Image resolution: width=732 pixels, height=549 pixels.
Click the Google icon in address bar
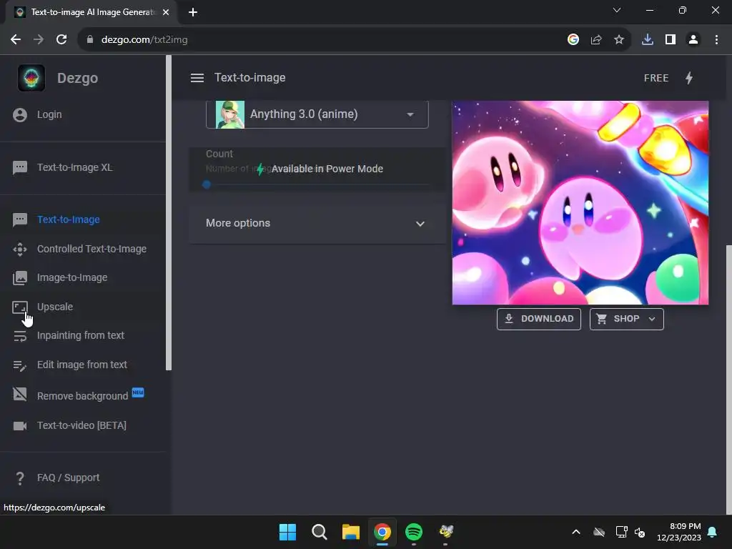click(x=573, y=40)
